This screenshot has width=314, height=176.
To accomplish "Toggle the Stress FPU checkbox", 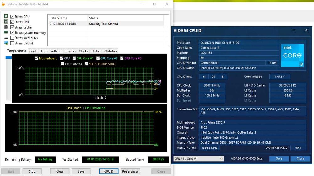I will (x=12, y=22).
